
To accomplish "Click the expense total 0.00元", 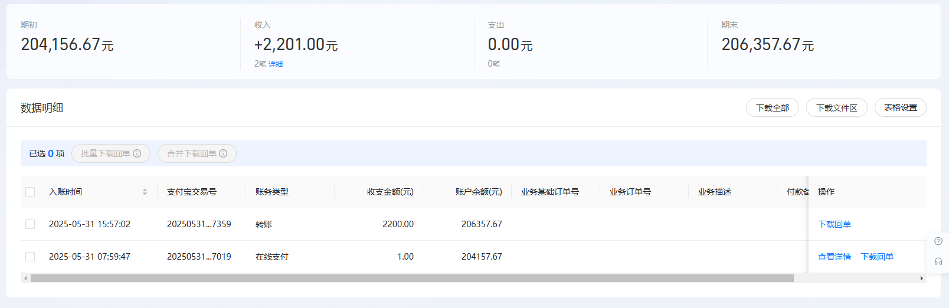I will coord(510,45).
